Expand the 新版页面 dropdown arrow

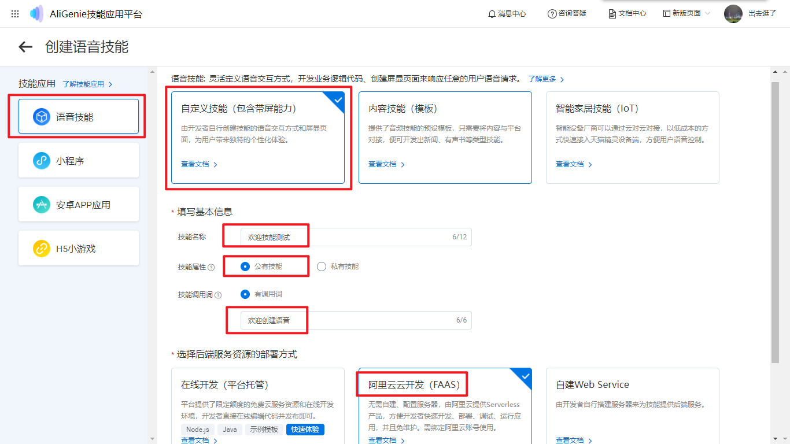point(708,13)
